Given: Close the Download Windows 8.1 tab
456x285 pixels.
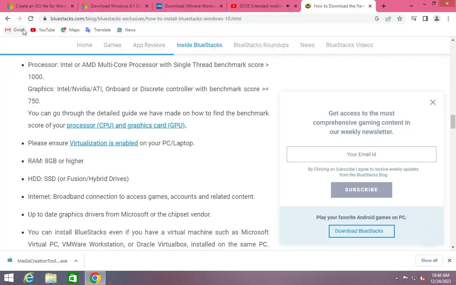Looking at the screenshot, I should (146, 6).
